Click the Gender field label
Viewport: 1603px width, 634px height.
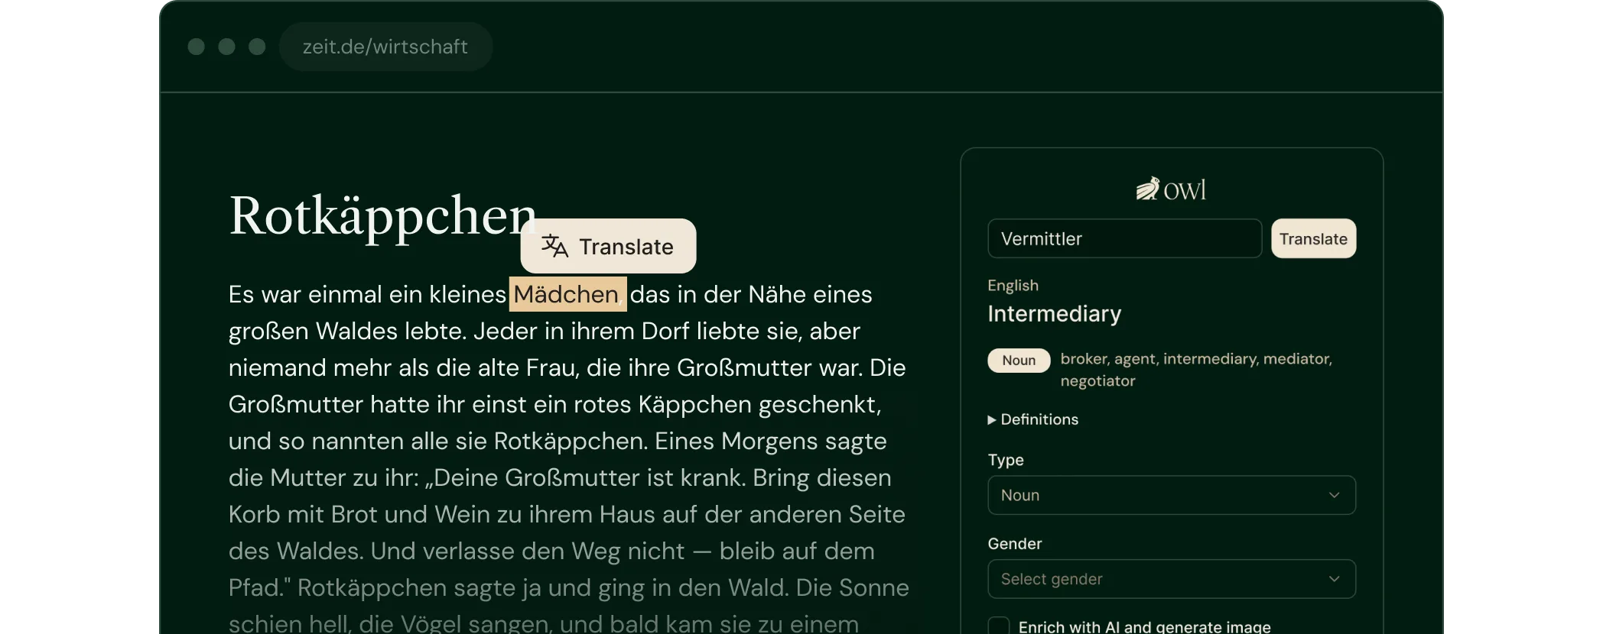pos(1014,544)
